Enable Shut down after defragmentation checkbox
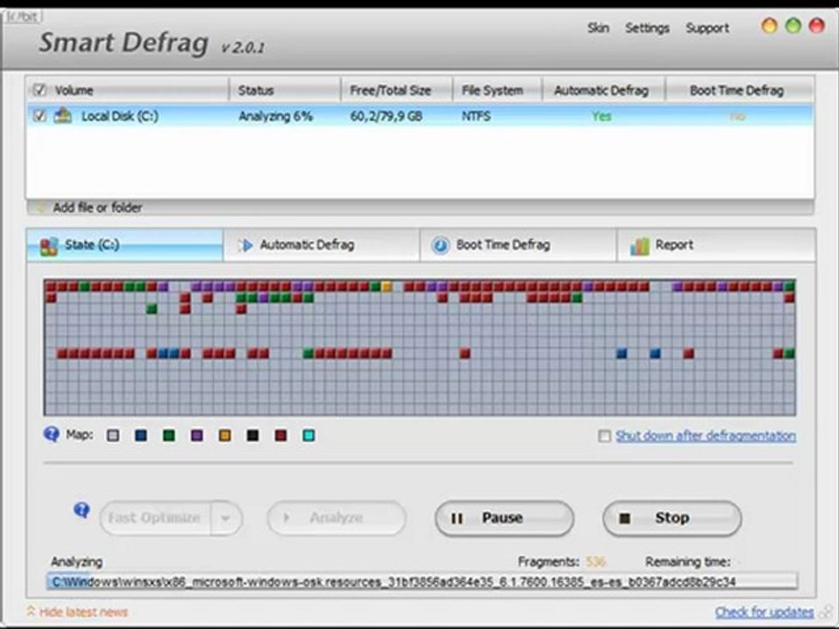The height and width of the screenshot is (629, 839). [604, 436]
